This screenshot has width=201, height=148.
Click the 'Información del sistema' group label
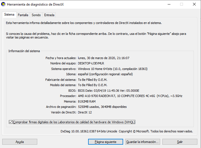[x=24, y=51]
